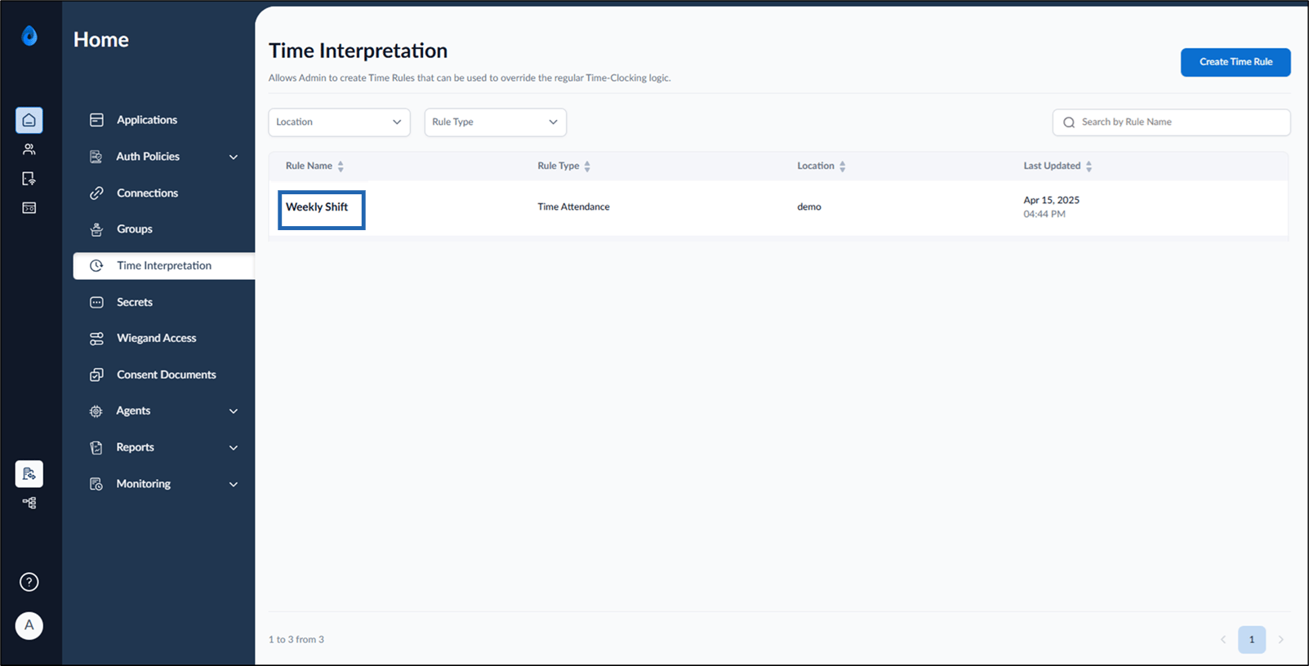Screen dimensions: 1309x666
Task: Sort by Location column arrows
Action: pyautogui.click(x=843, y=166)
